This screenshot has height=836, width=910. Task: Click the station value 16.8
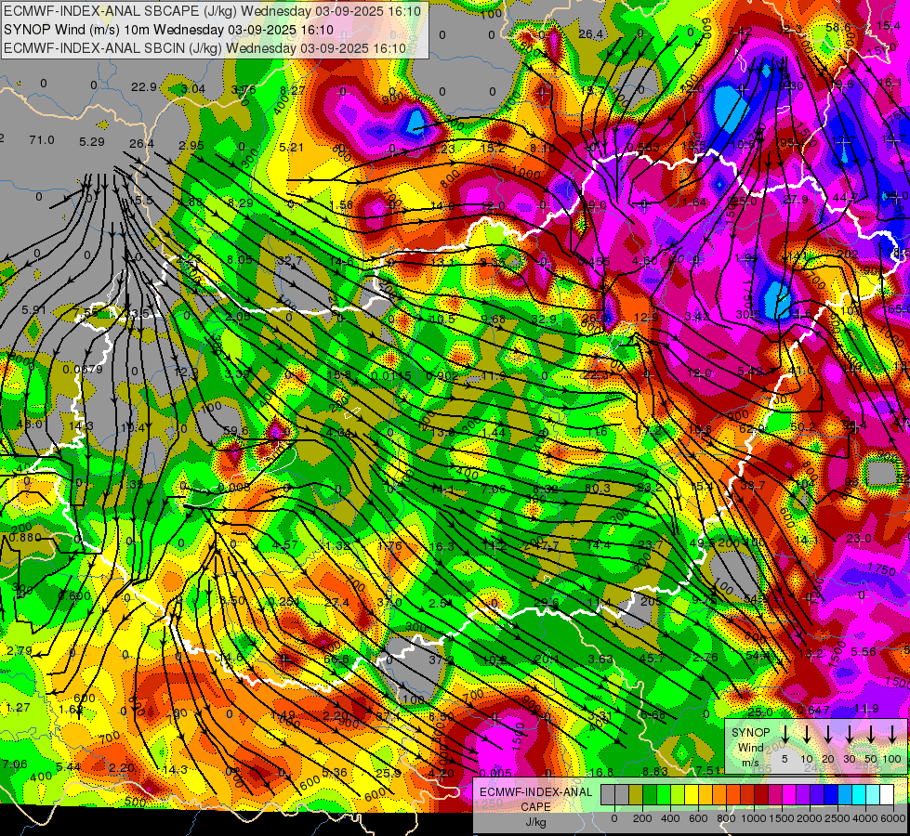[x=601, y=772]
